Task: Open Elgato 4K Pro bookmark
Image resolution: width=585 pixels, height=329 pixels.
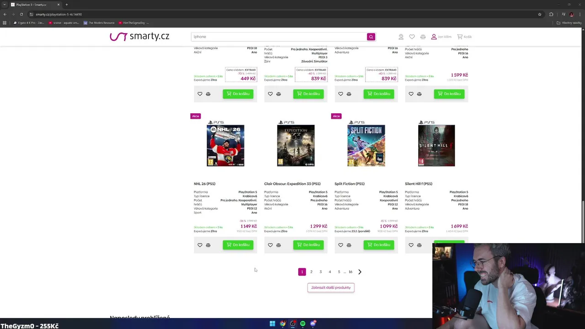Action: coord(29,23)
